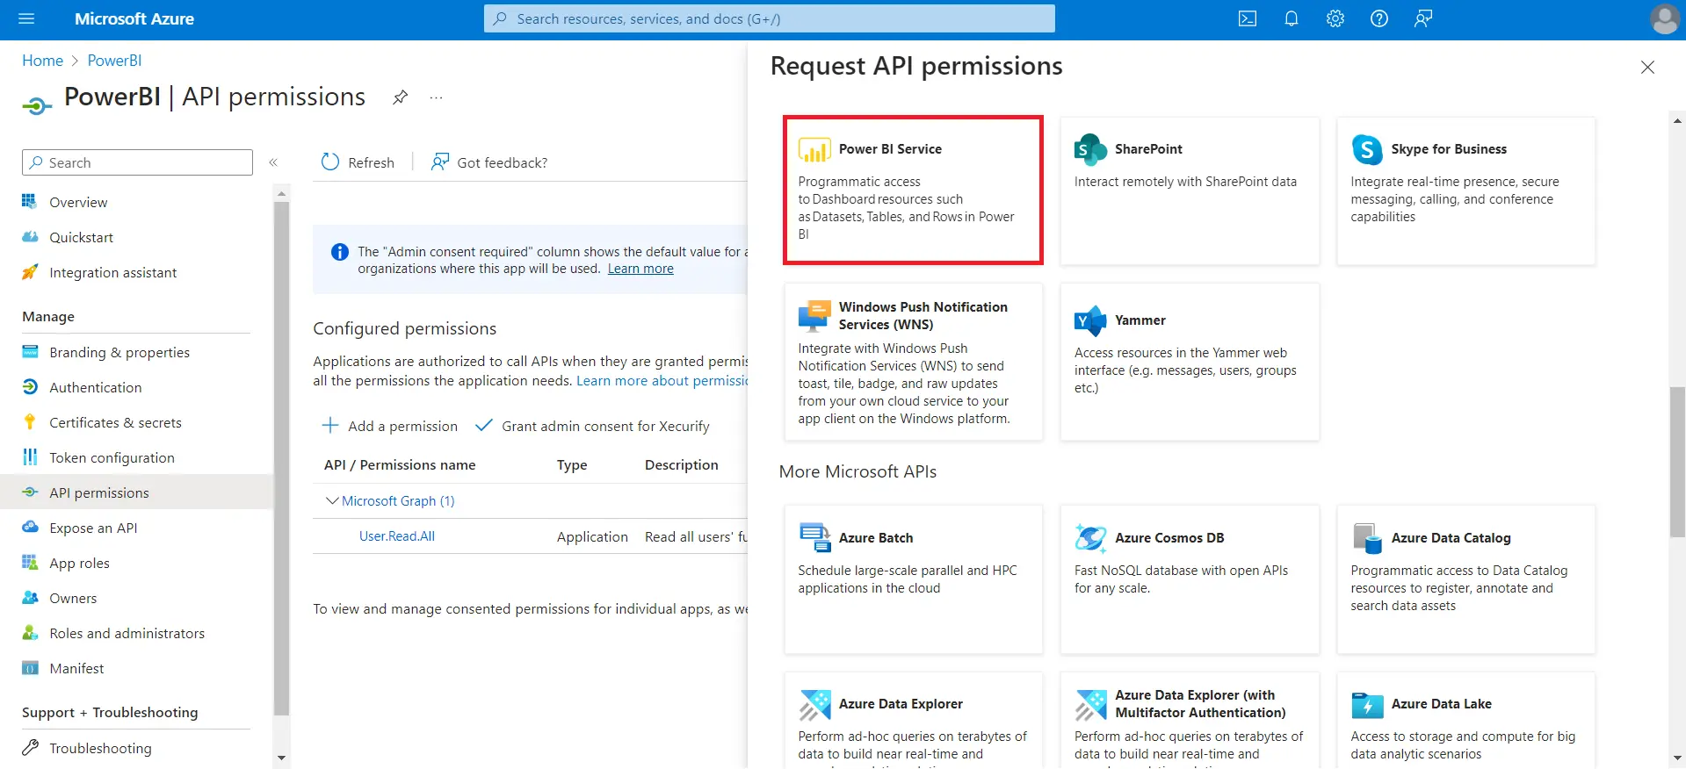The width and height of the screenshot is (1686, 769).
Task: Open Overview in the left menu
Action: pos(78,202)
